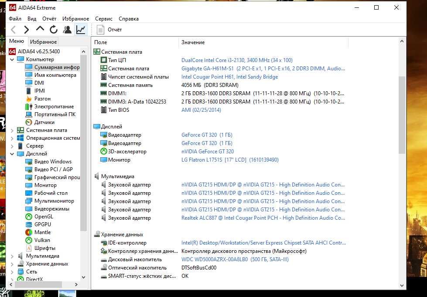Open Монитор in the left tree
The image size is (427, 297).
45,185
